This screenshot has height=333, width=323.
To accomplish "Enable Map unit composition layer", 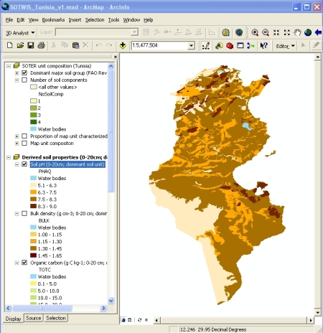I will coord(24,143).
